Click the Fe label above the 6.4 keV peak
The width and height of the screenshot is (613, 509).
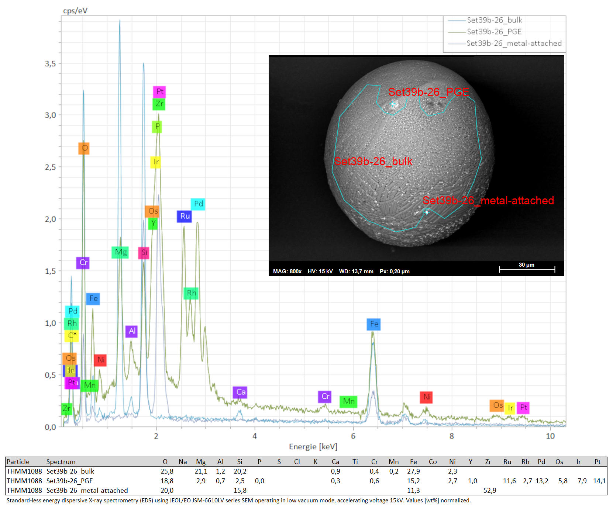(x=374, y=324)
